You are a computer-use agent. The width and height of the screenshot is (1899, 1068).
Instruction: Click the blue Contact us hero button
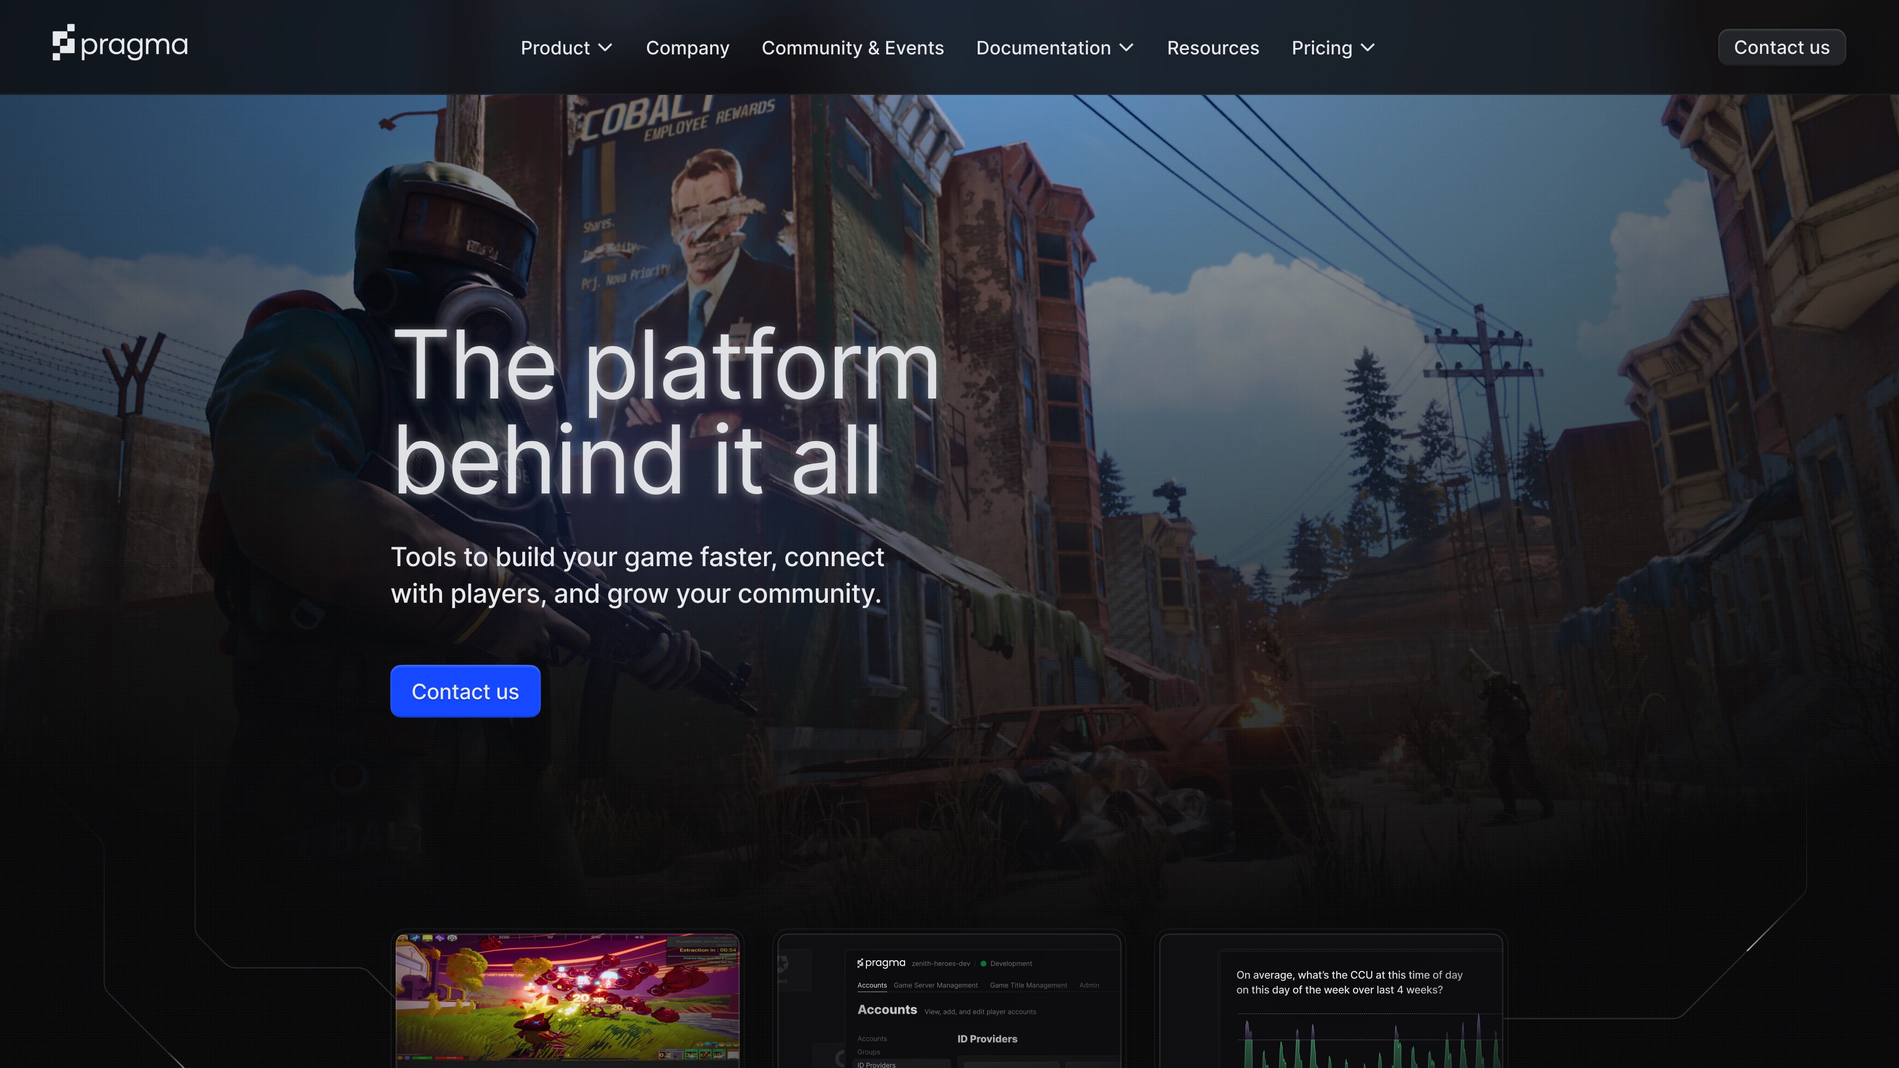[x=465, y=691]
